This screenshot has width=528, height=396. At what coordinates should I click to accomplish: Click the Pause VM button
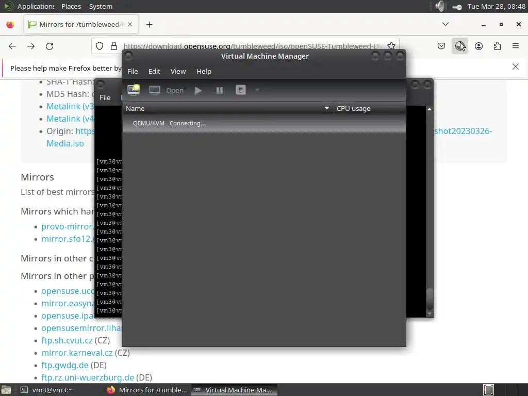coord(220,90)
